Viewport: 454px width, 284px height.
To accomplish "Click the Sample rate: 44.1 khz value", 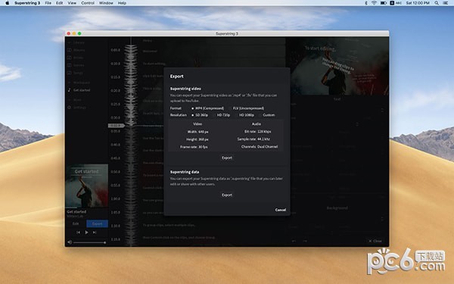I will pyautogui.click(x=253, y=139).
